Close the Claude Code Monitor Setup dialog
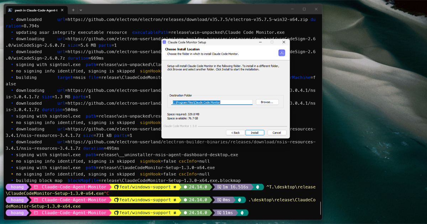Screen dimensions: 427x224 284,42
